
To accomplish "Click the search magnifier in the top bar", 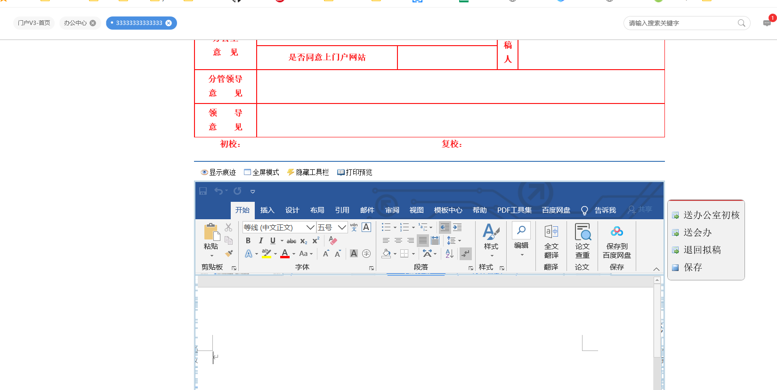I will (741, 23).
